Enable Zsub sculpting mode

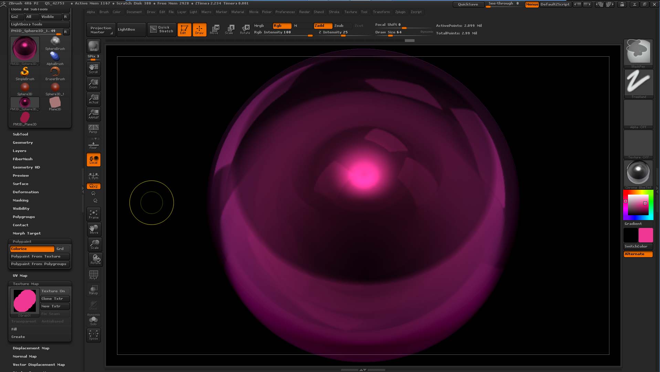point(339,25)
